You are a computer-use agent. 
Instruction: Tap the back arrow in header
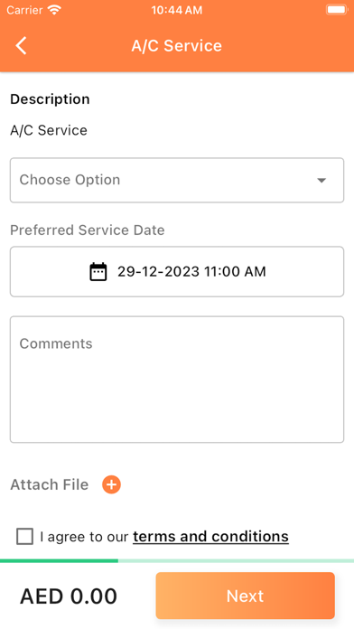tap(22, 45)
